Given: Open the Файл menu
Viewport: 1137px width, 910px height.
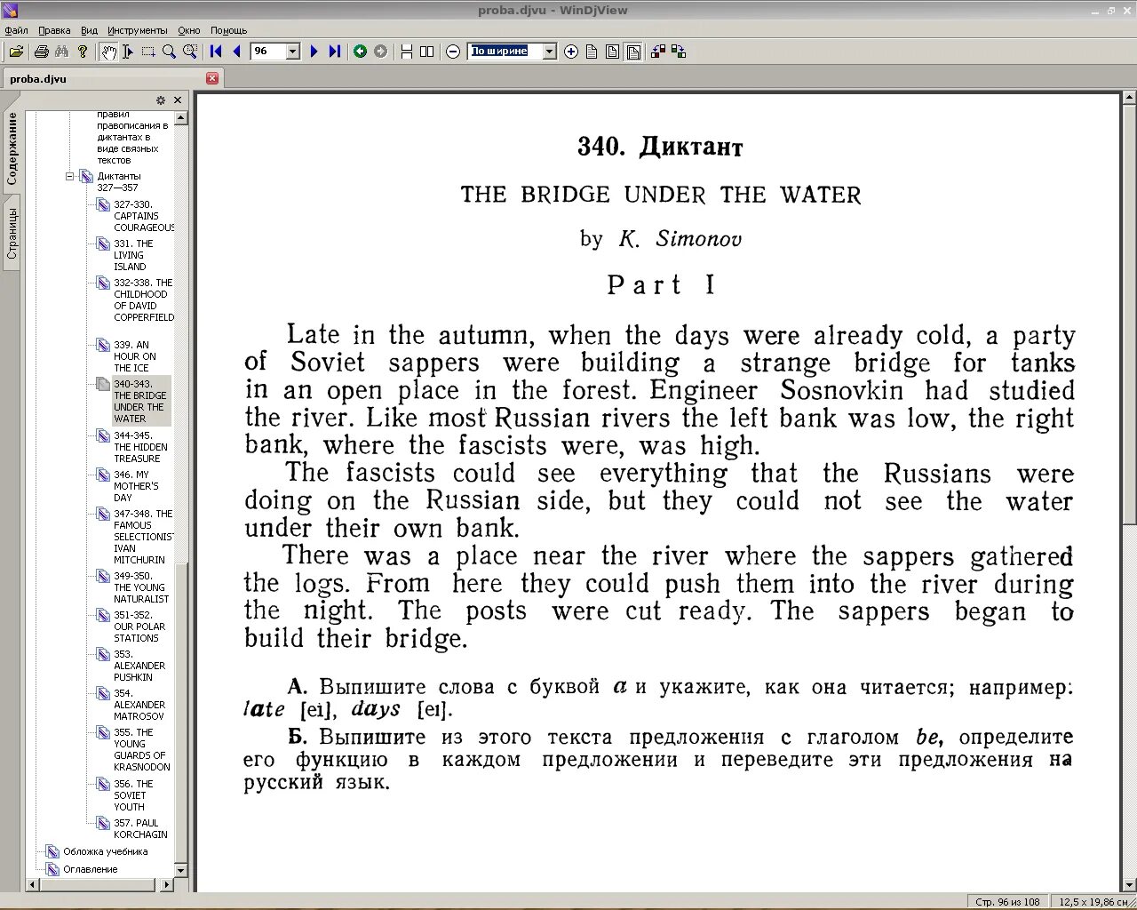Looking at the screenshot, I should [x=16, y=30].
